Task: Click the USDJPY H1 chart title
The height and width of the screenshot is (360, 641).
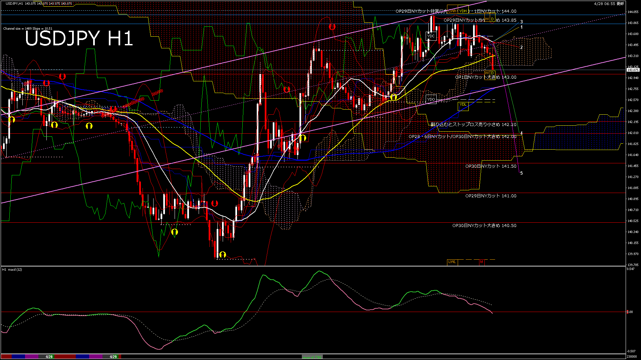Action: (x=79, y=38)
